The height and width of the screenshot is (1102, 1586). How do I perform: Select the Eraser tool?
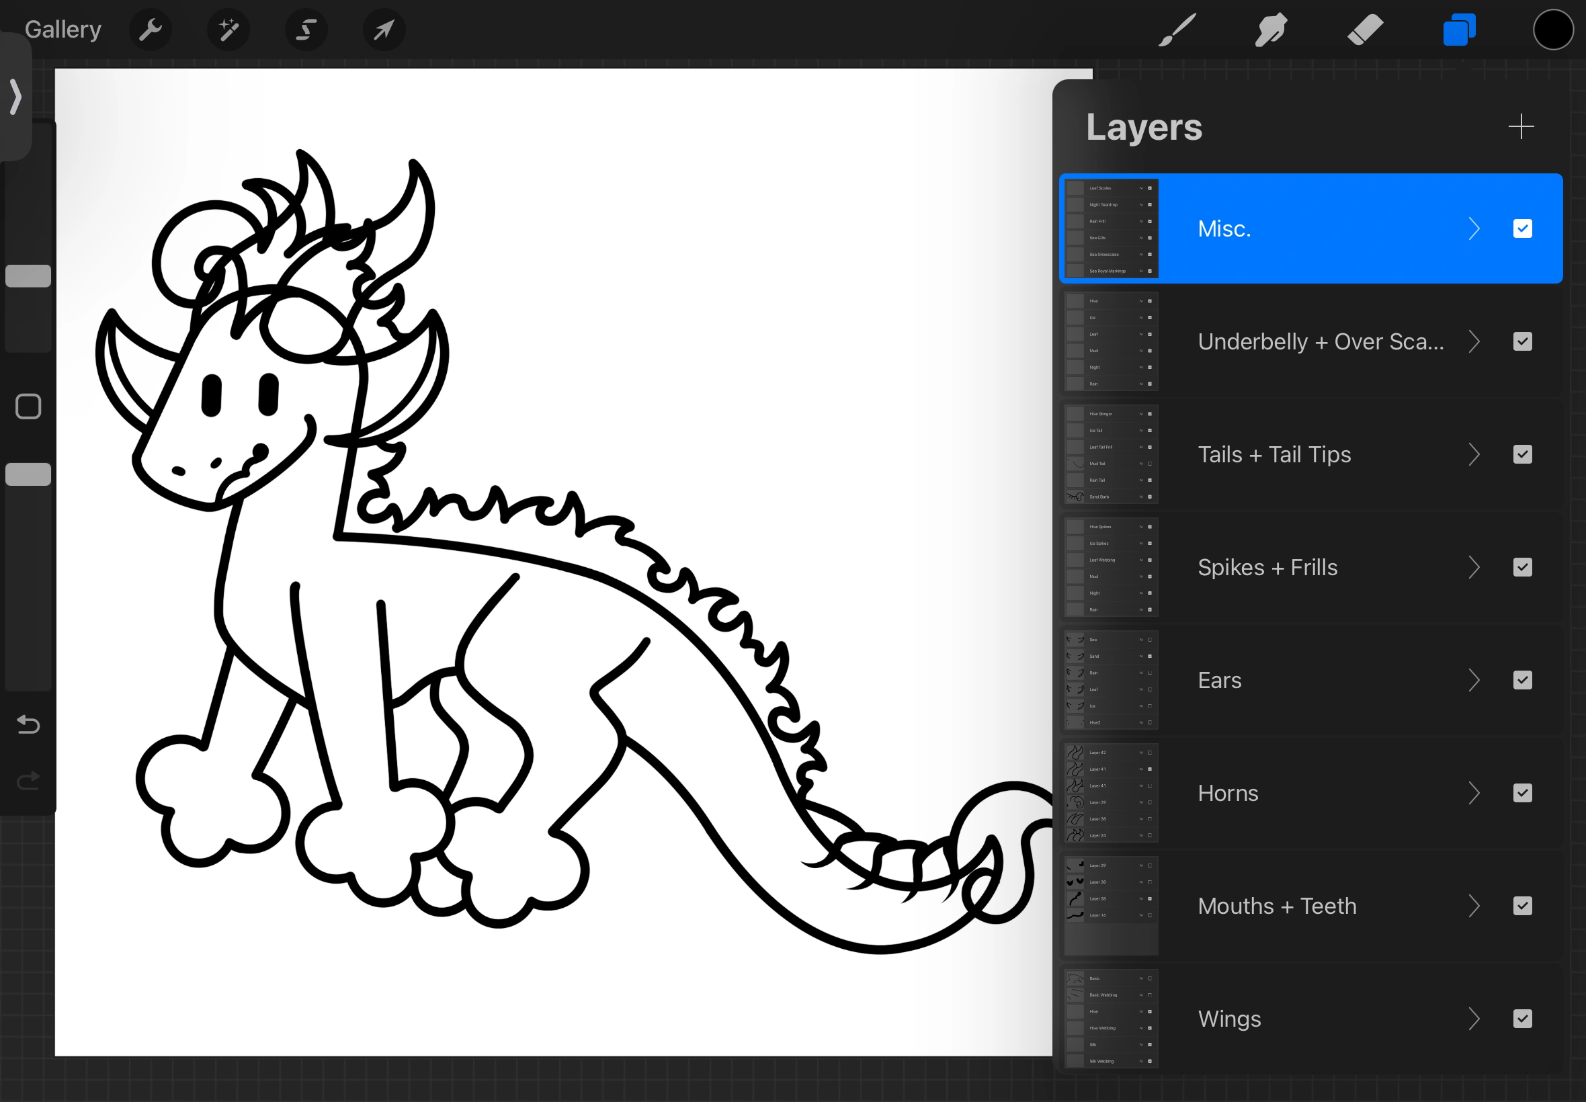(x=1365, y=30)
